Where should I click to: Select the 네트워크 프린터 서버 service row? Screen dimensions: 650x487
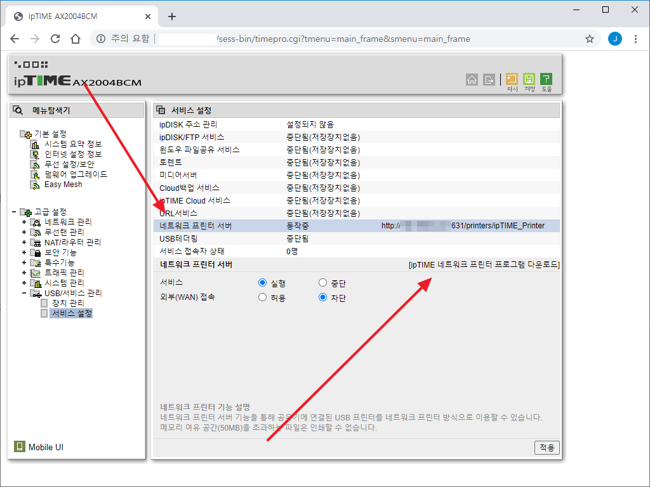(x=357, y=226)
